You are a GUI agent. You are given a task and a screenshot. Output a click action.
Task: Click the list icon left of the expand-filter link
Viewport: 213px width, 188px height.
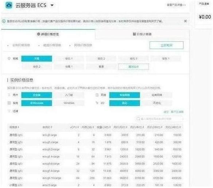[166, 112]
